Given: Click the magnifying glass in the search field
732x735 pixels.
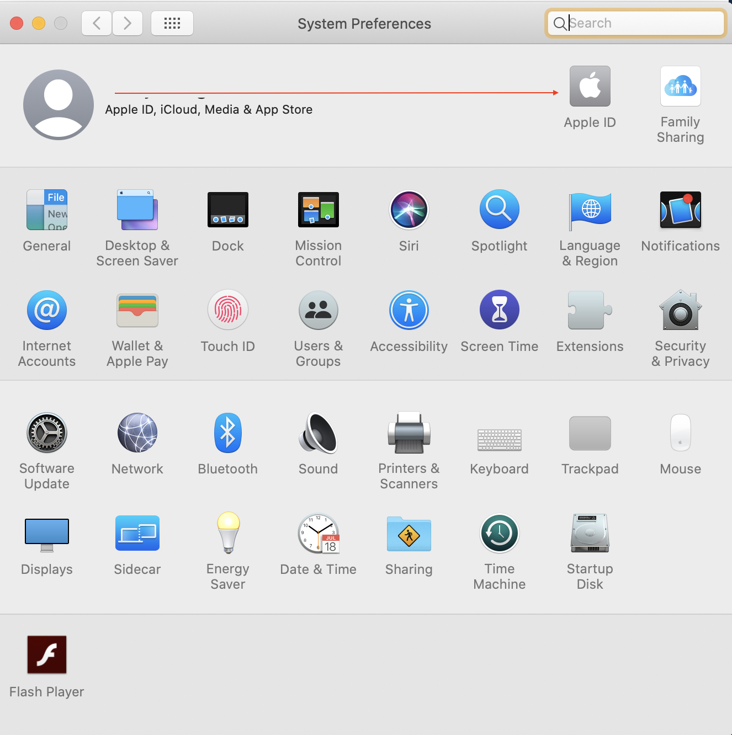Looking at the screenshot, I should click(559, 23).
